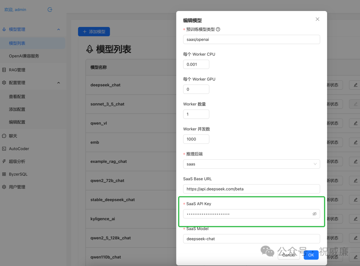The width and height of the screenshot is (360, 266).
Task: Click the 每个 Worker CPU input field
Action: click(196, 65)
